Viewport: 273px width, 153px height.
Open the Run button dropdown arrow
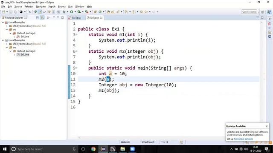75,12
